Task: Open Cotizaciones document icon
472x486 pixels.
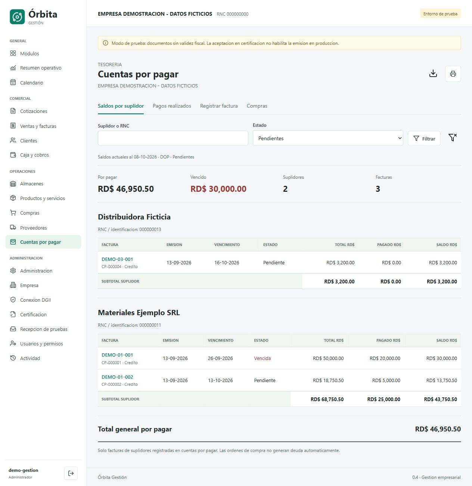Action: pyautogui.click(x=13, y=111)
